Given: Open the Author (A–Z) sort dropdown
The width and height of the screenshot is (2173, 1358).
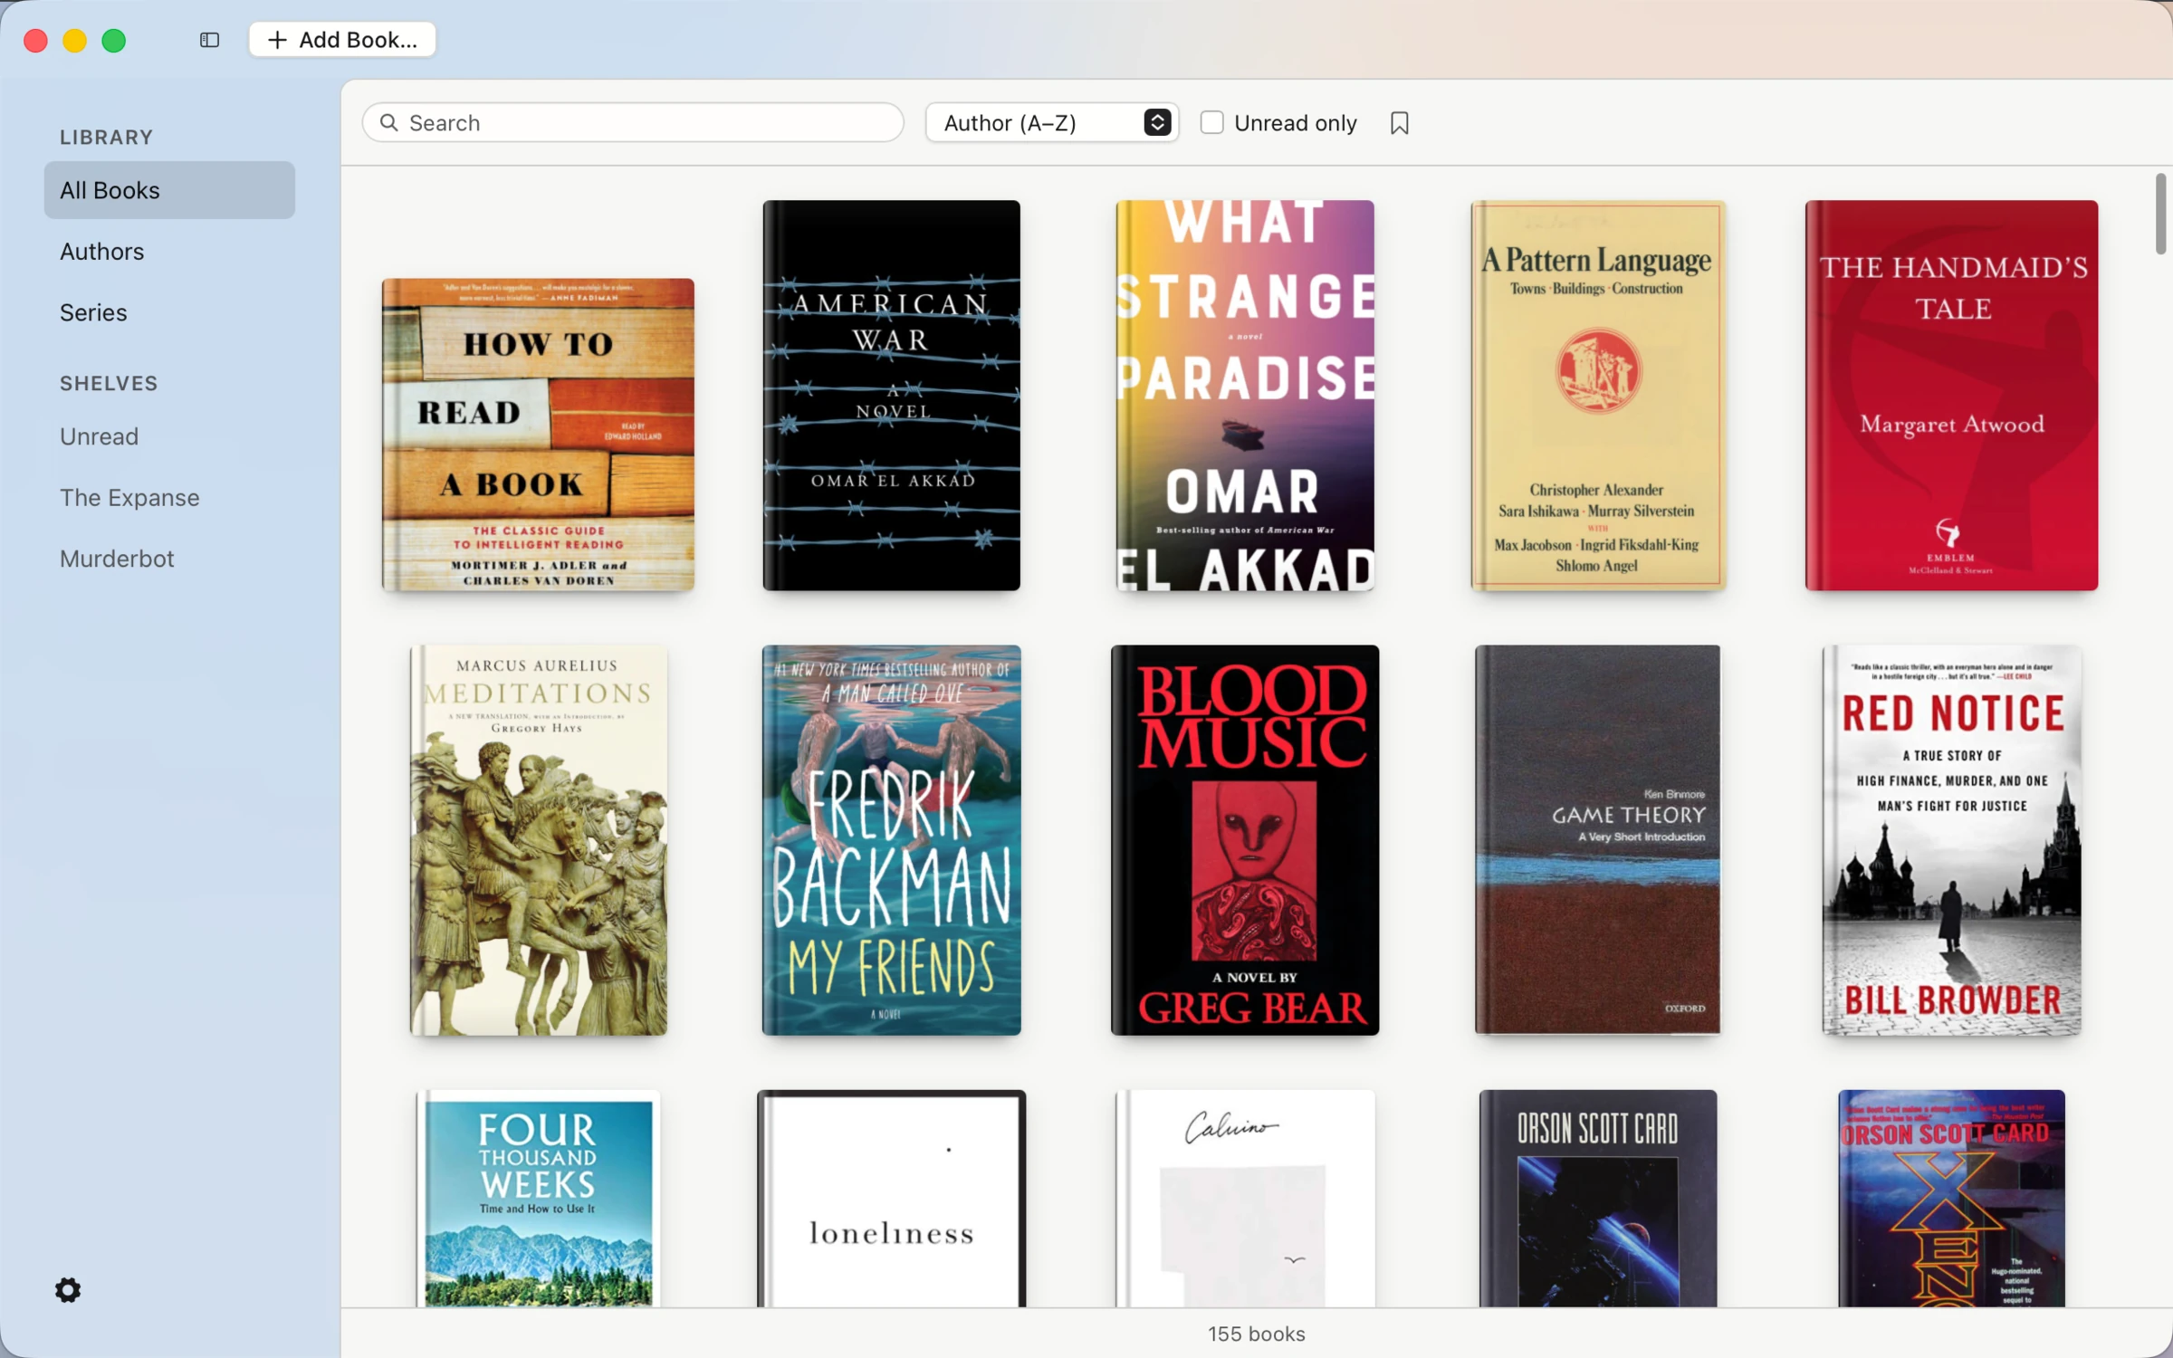Looking at the screenshot, I should click(1052, 122).
